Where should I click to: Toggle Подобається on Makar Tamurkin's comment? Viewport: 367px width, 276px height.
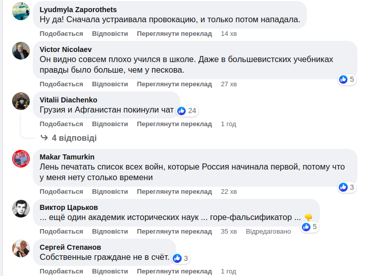[61, 192]
